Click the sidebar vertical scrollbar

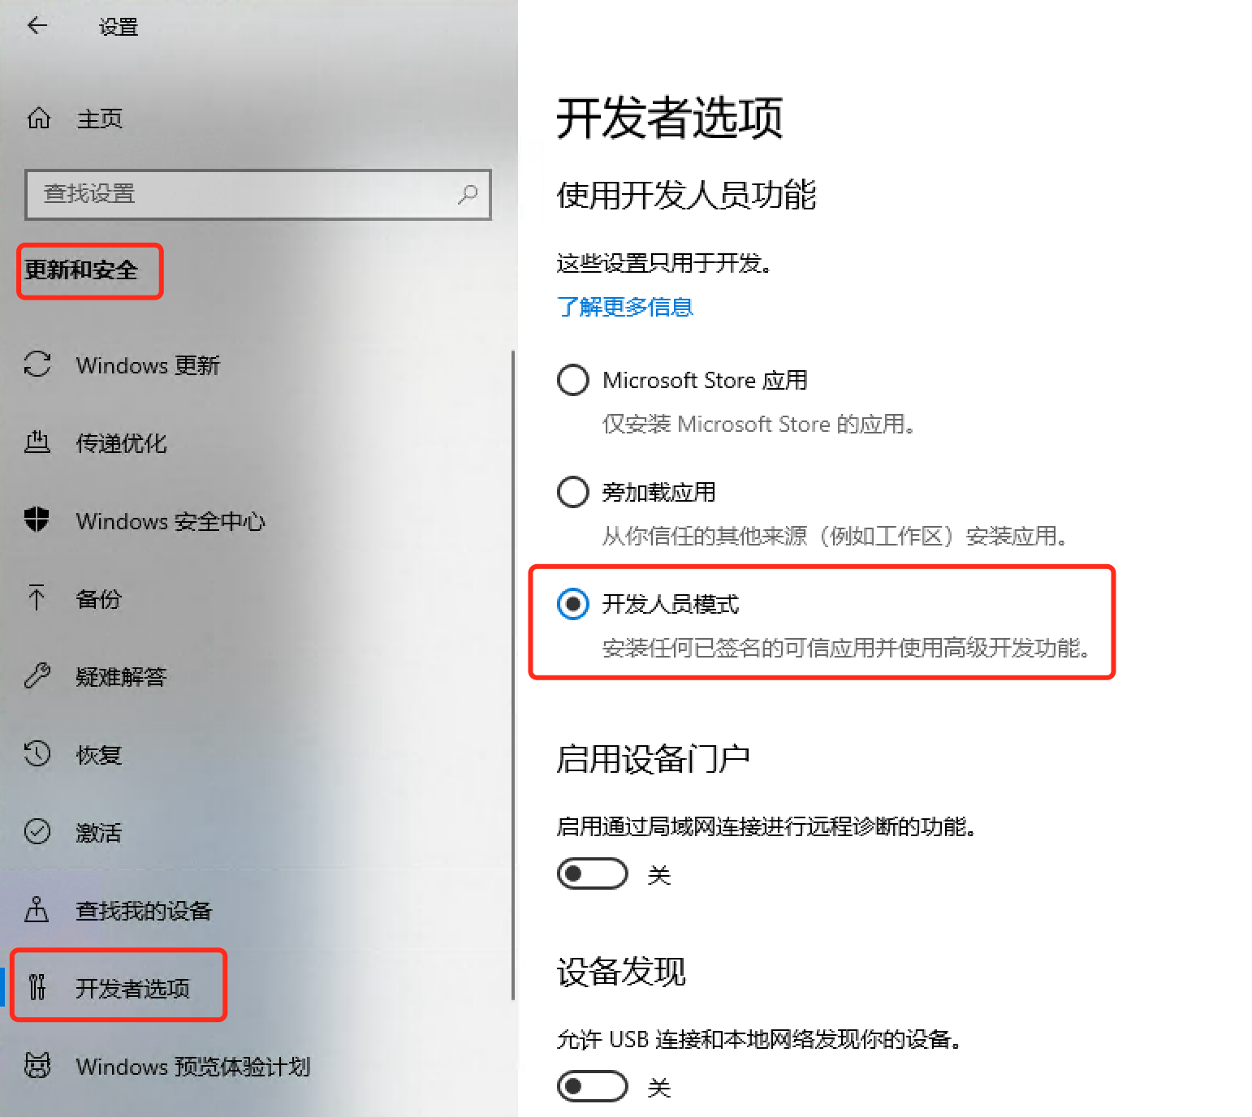tap(513, 675)
